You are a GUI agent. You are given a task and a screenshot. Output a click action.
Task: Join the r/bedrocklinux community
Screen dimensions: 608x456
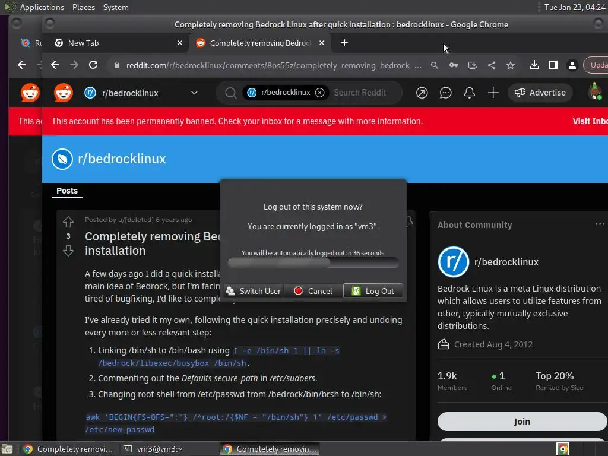(522, 422)
